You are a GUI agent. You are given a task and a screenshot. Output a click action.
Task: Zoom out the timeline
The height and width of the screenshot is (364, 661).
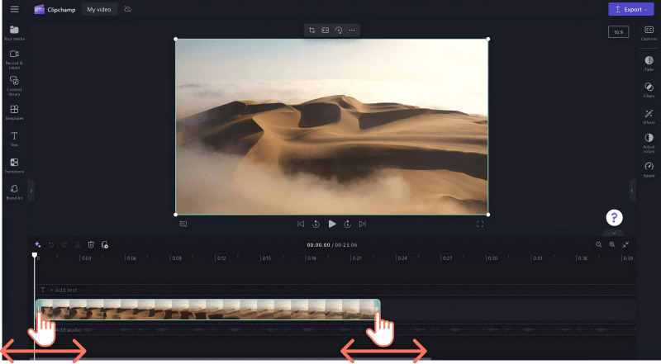(598, 245)
